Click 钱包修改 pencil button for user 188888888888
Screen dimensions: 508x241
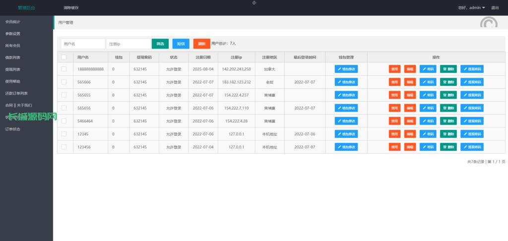point(346,69)
